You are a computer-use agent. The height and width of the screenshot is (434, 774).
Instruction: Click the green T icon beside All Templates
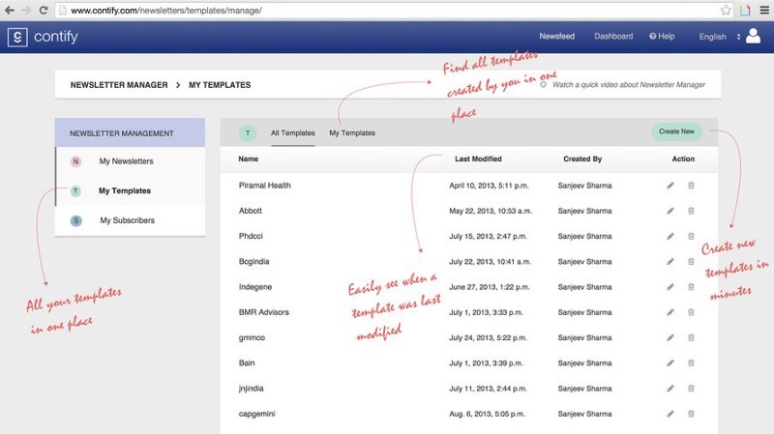248,132
